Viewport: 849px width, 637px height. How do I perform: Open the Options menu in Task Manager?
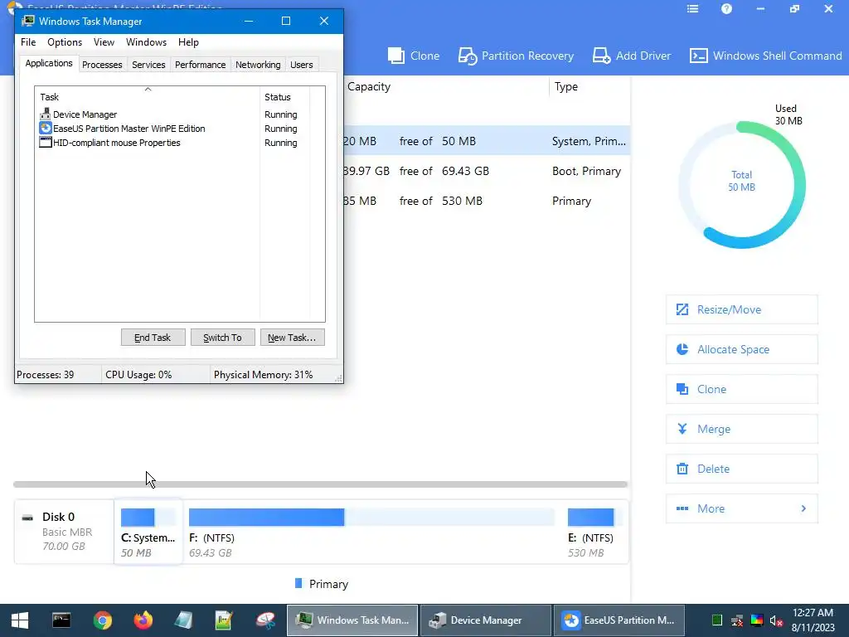point(65,42)
